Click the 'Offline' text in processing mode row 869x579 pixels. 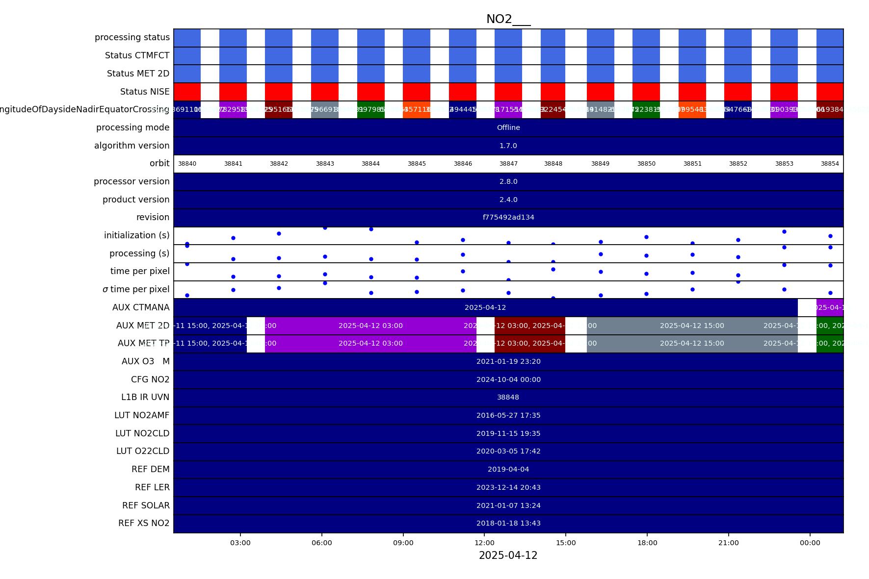click(508, 128)
